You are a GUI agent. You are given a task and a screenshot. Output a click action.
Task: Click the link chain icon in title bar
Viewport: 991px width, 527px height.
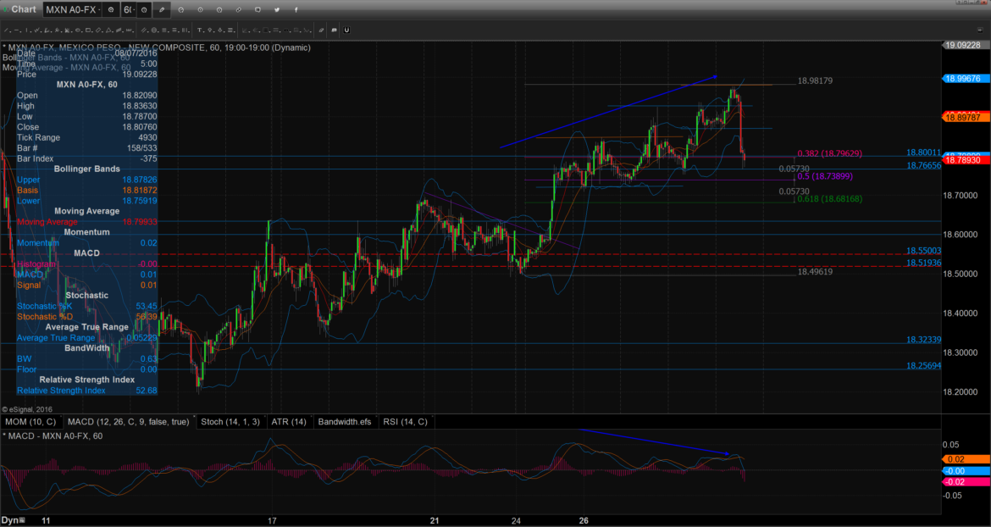click(238, 9)
